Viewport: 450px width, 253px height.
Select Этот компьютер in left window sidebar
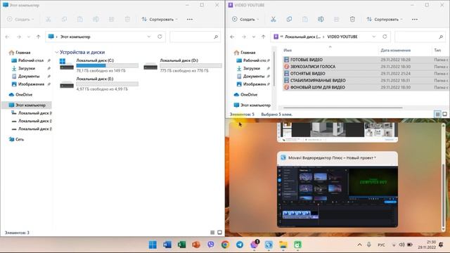click(x=27, y=105)
